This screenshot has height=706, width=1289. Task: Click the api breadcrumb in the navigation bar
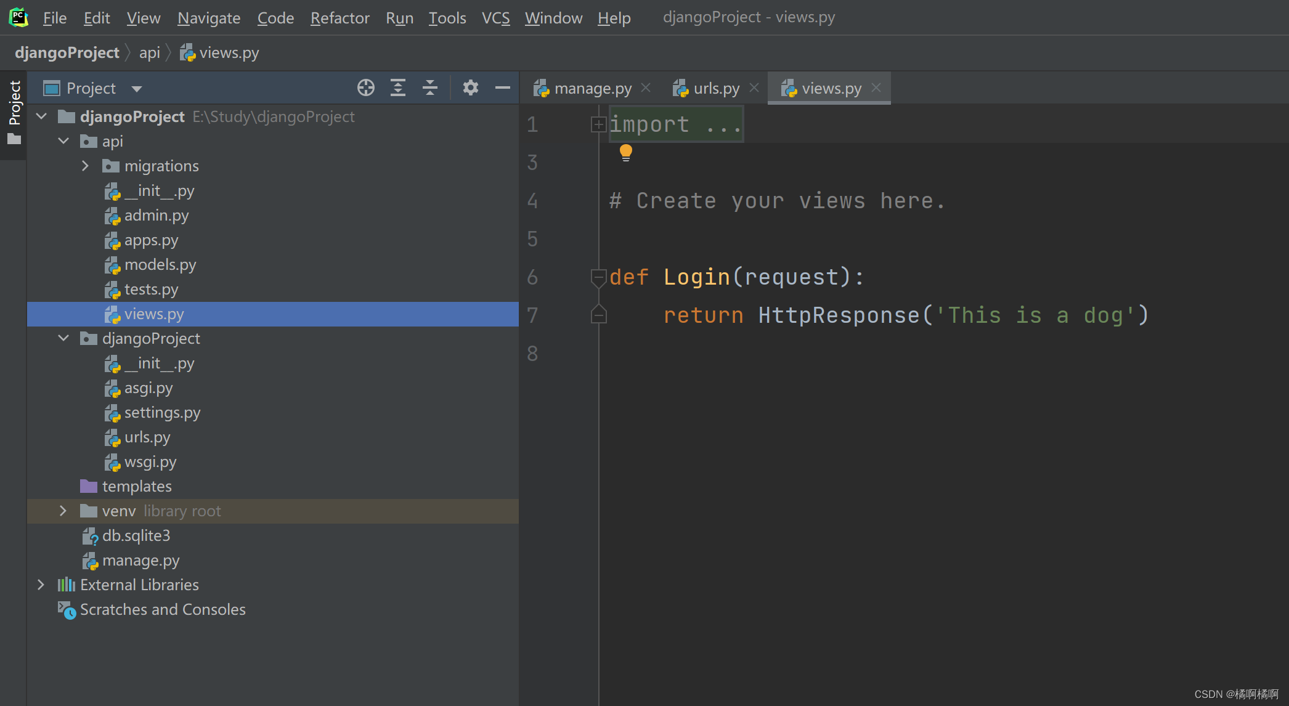[x=149, y=53]
